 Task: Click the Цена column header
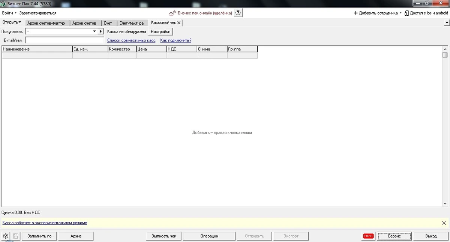pyautogui.click(x=151, y=49)
